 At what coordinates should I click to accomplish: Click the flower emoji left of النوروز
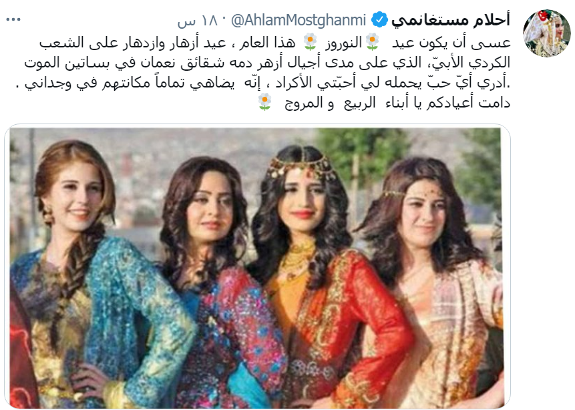311,42
